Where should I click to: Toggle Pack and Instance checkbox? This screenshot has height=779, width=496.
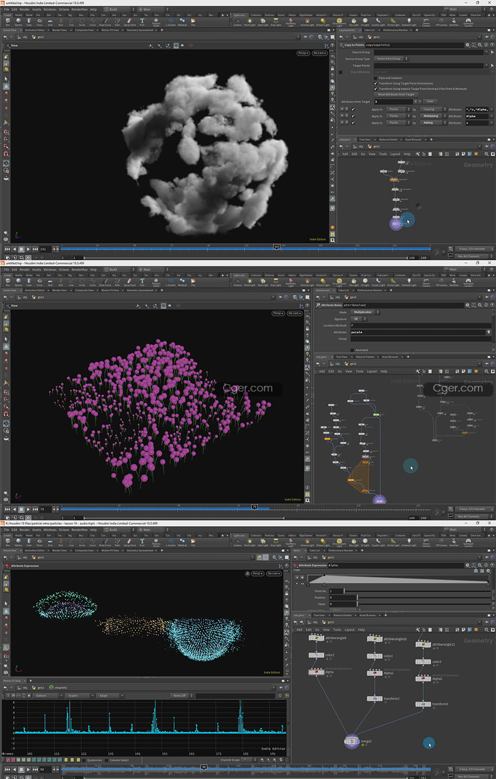click(x=376, y=78)
